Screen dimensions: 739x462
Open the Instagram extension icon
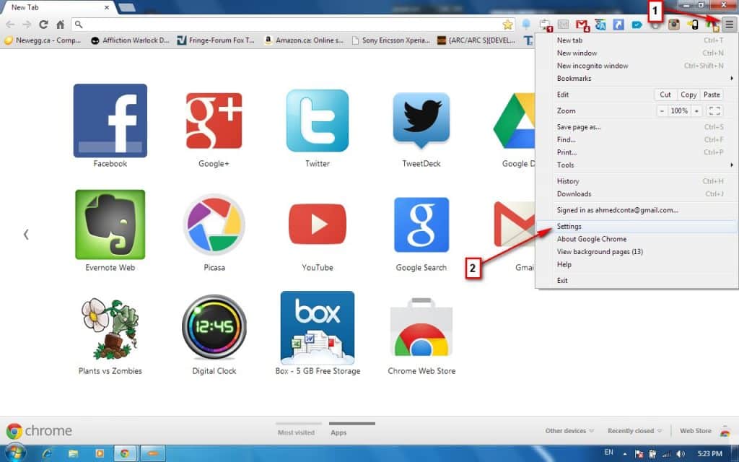tap(674, 25)
